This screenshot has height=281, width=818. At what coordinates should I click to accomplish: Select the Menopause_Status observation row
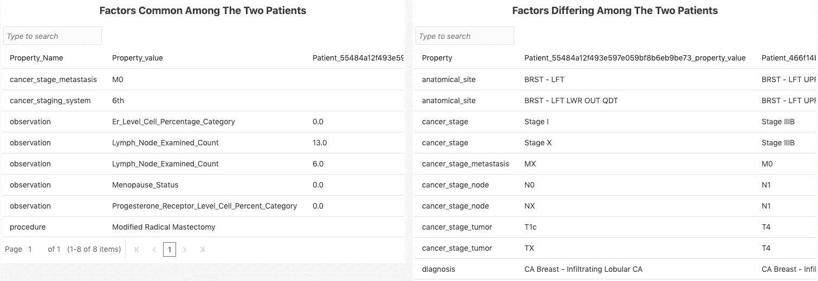point(145,185)
